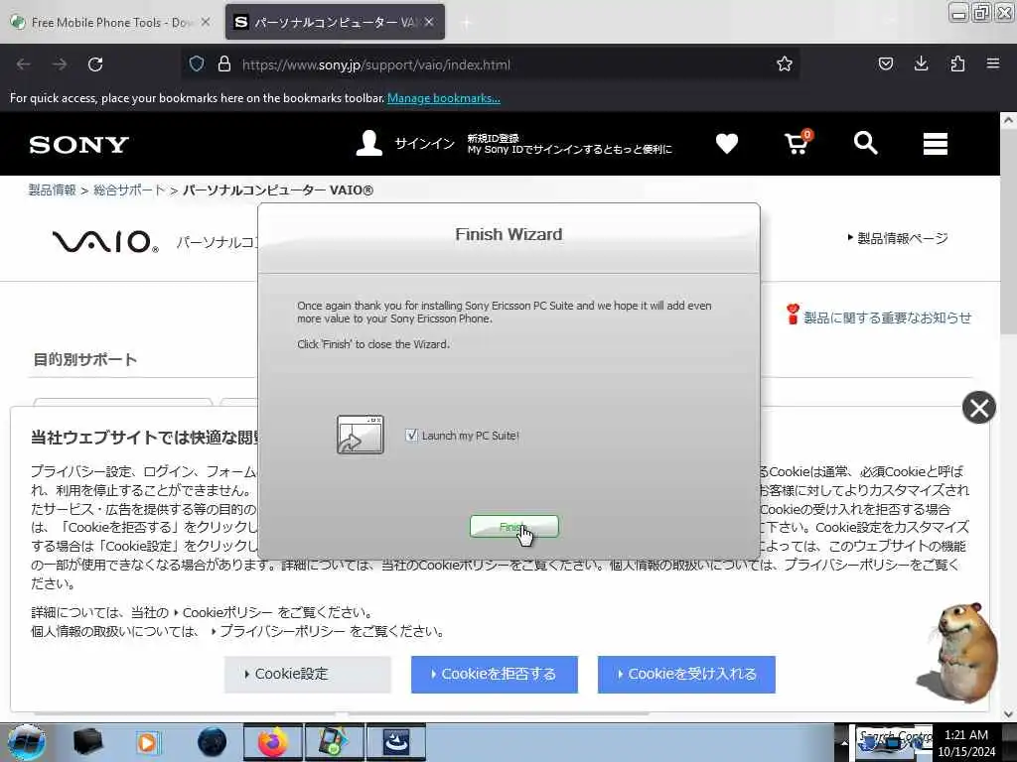Open the tracking protection shield icon
This screenshot has height=762, width=1017.
click(197, 64)
